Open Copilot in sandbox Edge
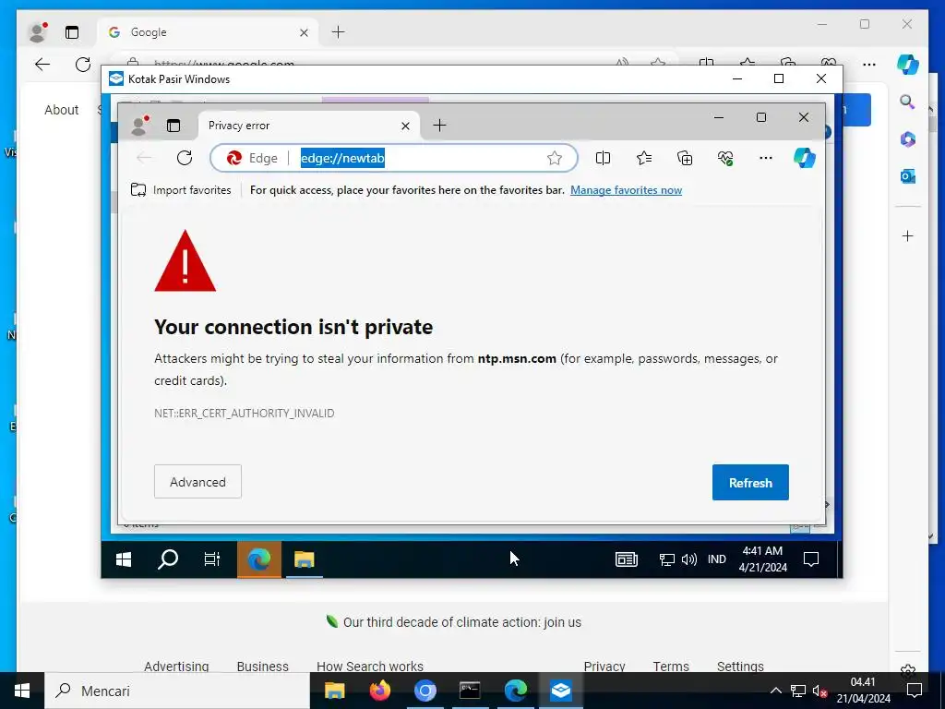Screen dimensions: 945x709 [x=805, y=158]
